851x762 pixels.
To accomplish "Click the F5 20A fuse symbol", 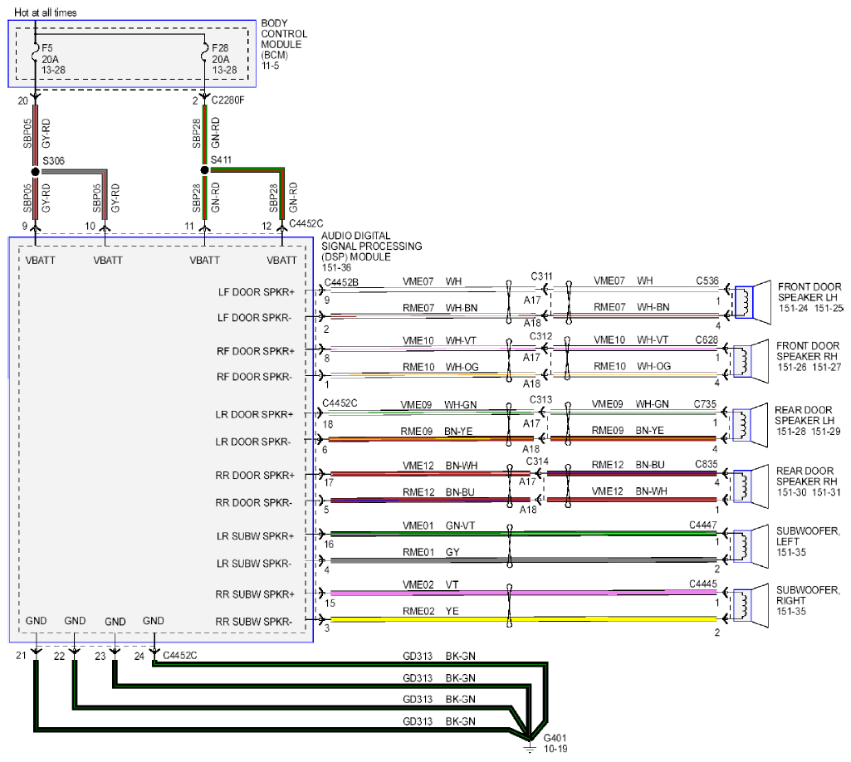I will tap(35, 54).
